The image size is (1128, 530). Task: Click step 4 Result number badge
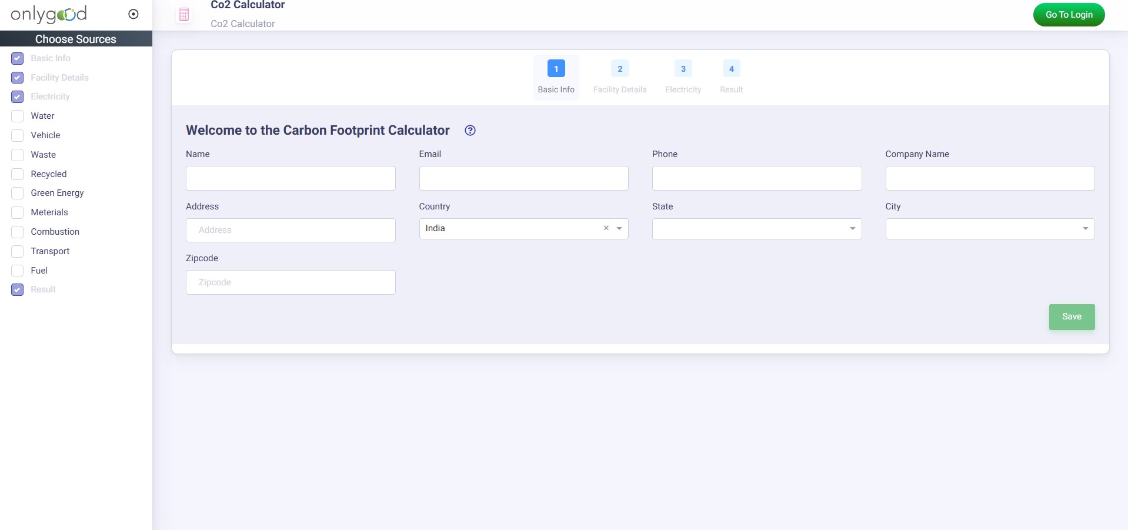[x=731, y=69]
